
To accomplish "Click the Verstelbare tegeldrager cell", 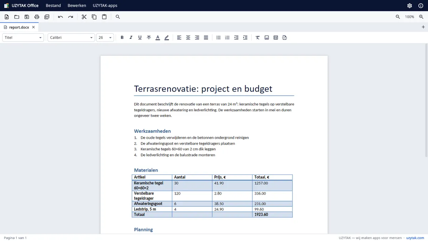I will 152,196.
